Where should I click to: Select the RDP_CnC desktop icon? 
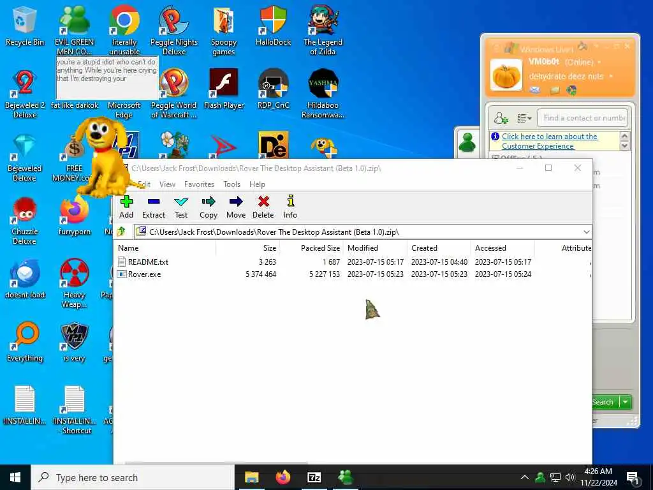tap(273, 89)
